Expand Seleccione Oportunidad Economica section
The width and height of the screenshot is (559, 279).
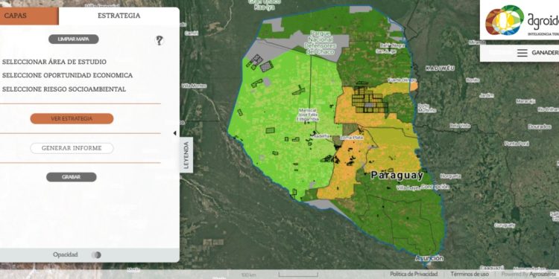(67, 75)
